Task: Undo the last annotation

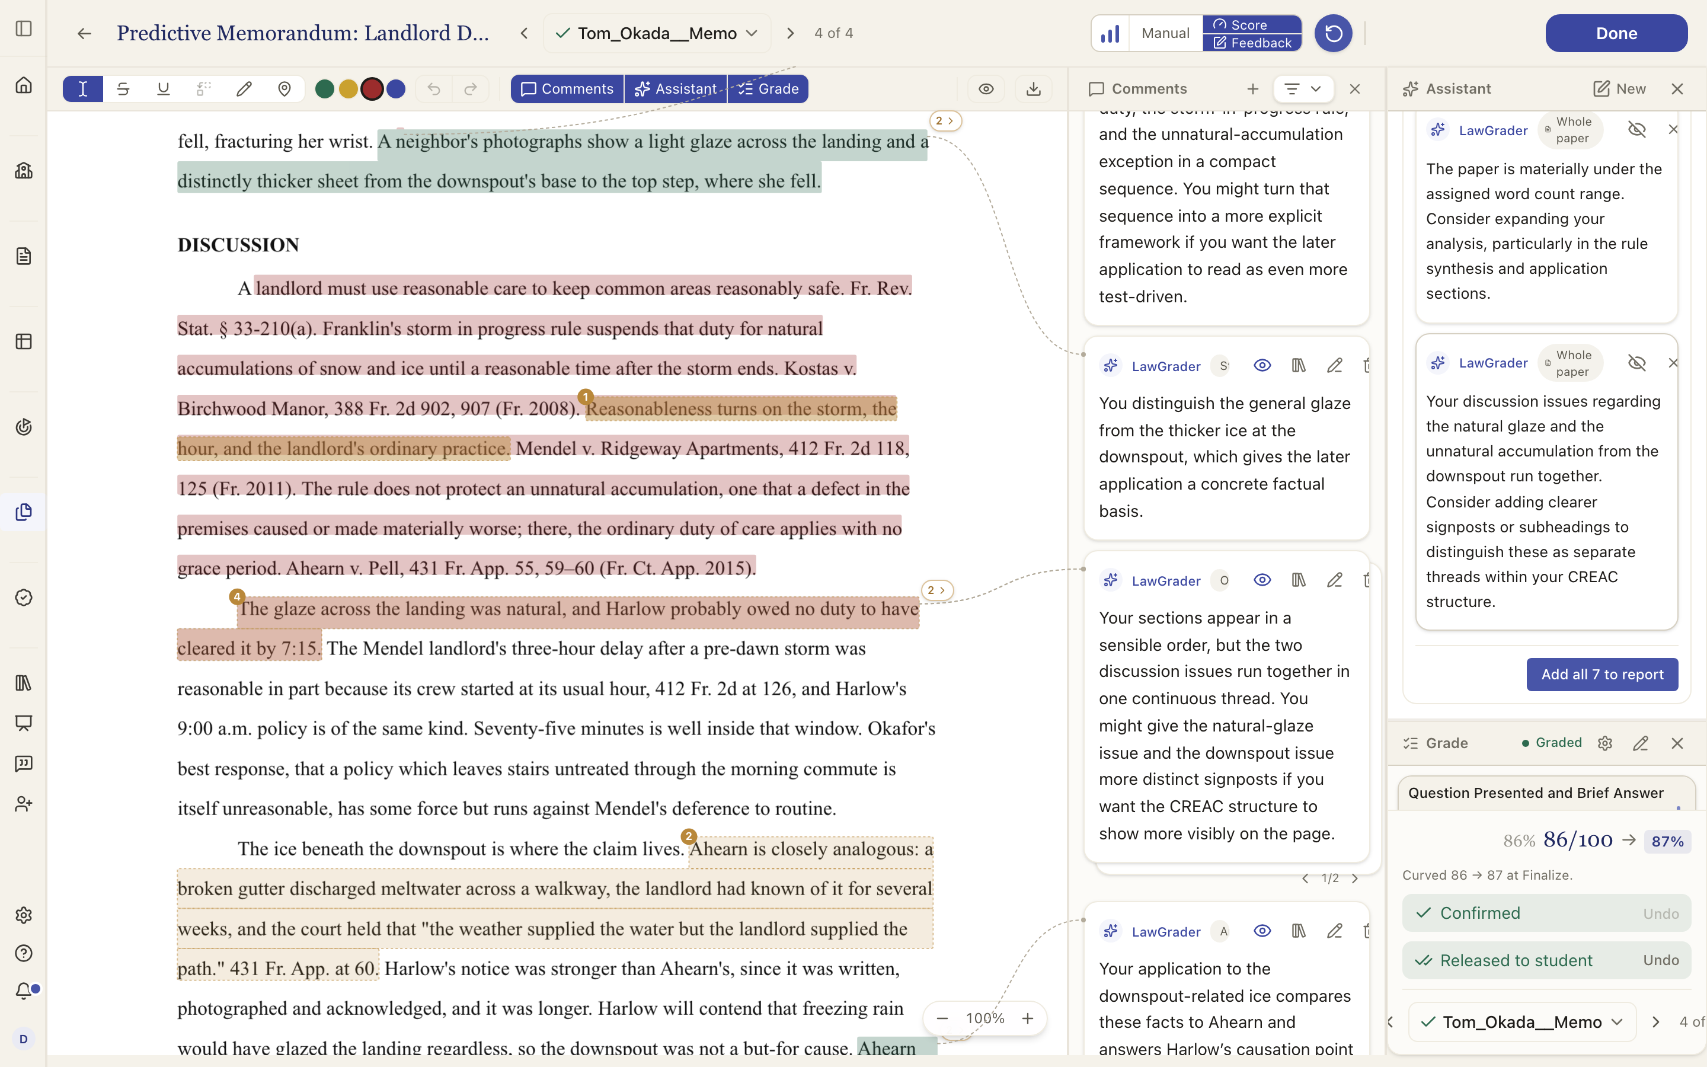Action: (434, 89)
